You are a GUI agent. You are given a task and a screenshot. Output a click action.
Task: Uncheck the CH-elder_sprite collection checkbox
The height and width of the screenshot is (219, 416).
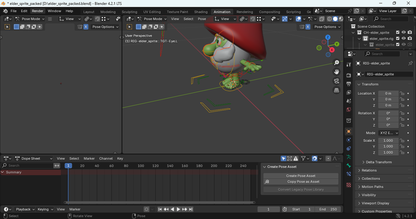397,32
